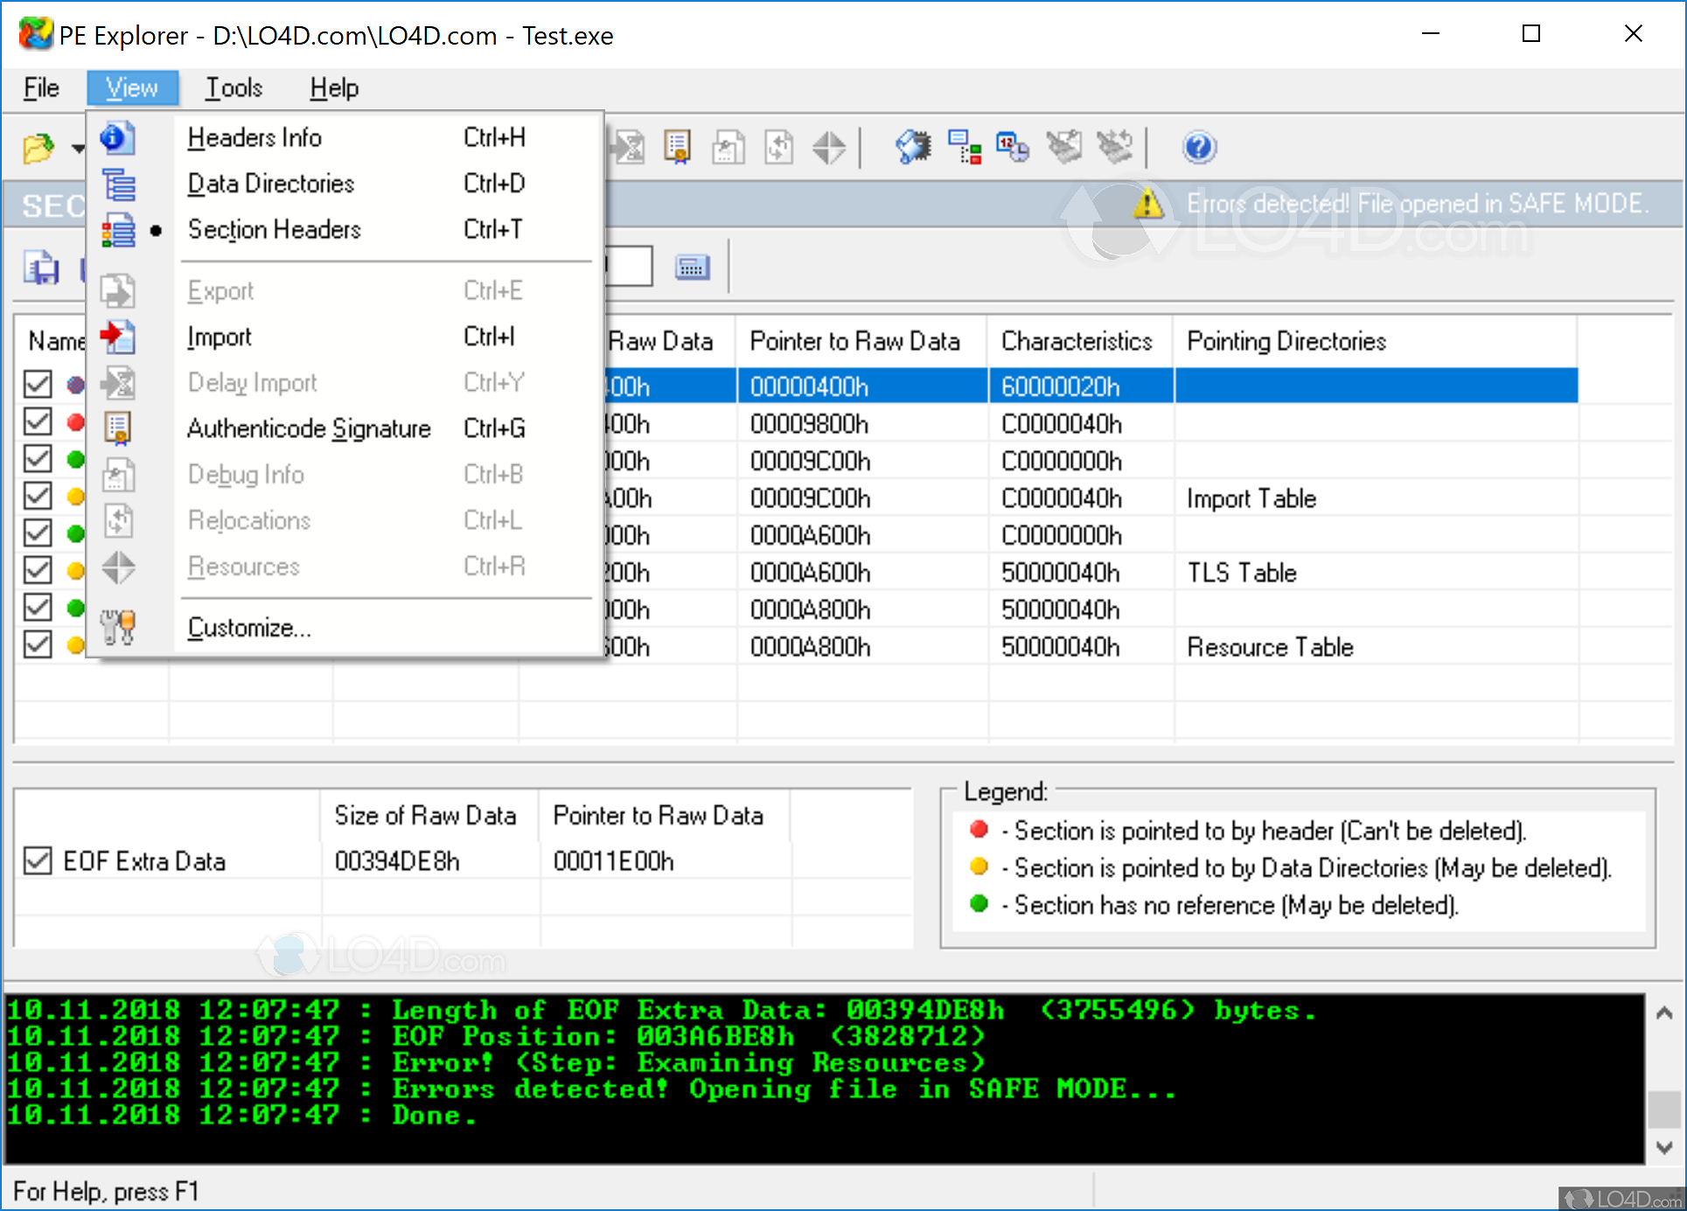Choose Headers Info from View menu
1687x1211 pixels.
click(345, 137)
